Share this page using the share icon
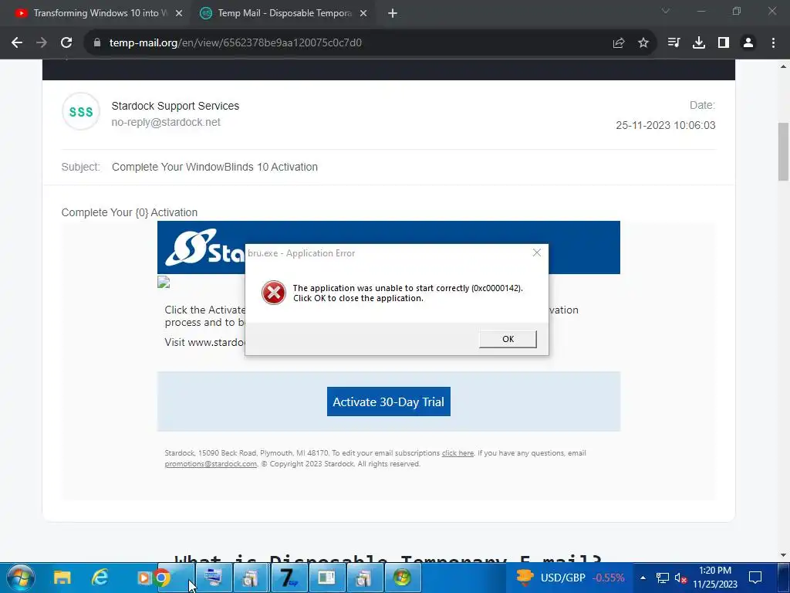Viewport: 790px width, 593px height. coord(619,43)
